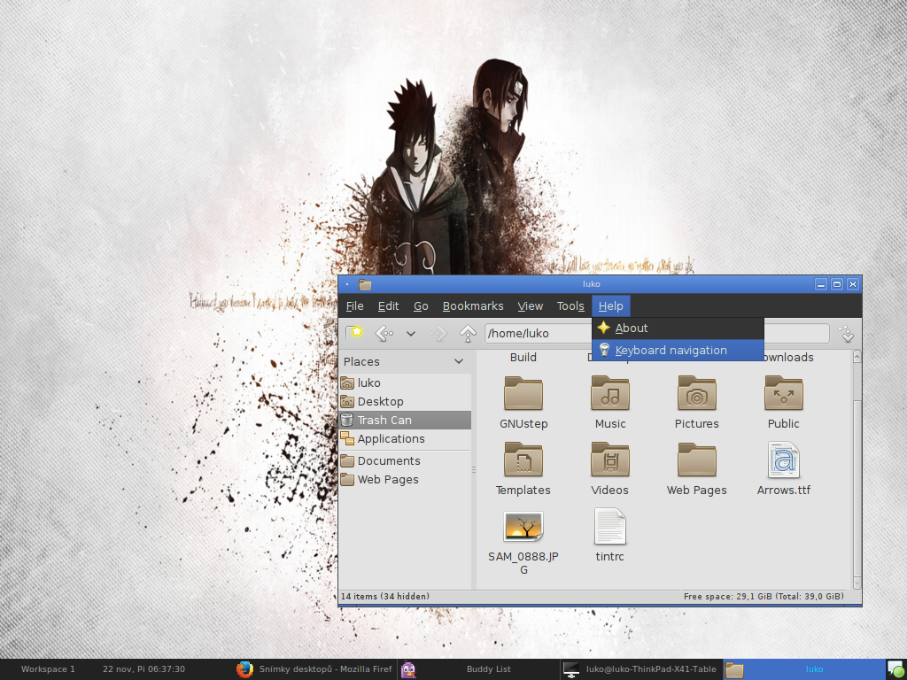This screenshot has height=680, width=907.
Task: Select the tintrc text file icon
Action: tap(609, 526)
